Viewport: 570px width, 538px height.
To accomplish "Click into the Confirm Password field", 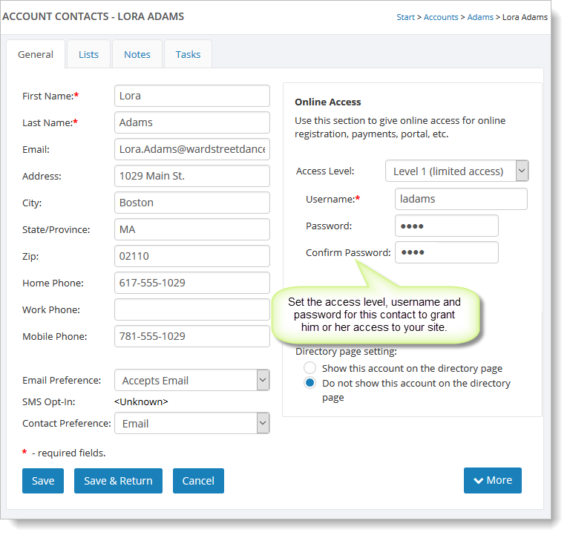I will [x=446, y=252].
